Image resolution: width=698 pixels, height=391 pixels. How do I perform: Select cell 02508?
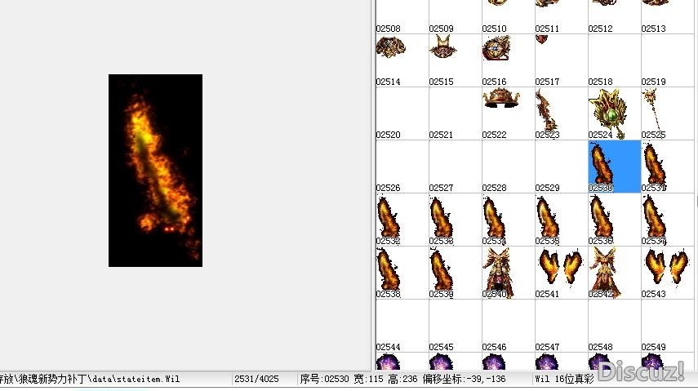[402, 17]
